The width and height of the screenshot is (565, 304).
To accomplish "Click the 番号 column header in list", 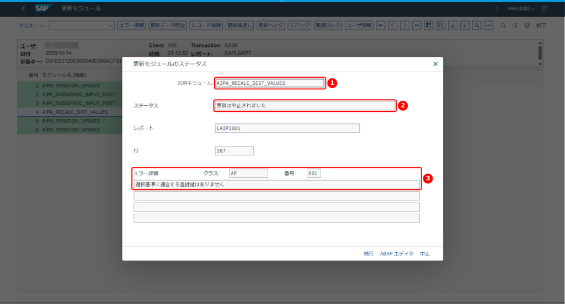I will (33, 75).
